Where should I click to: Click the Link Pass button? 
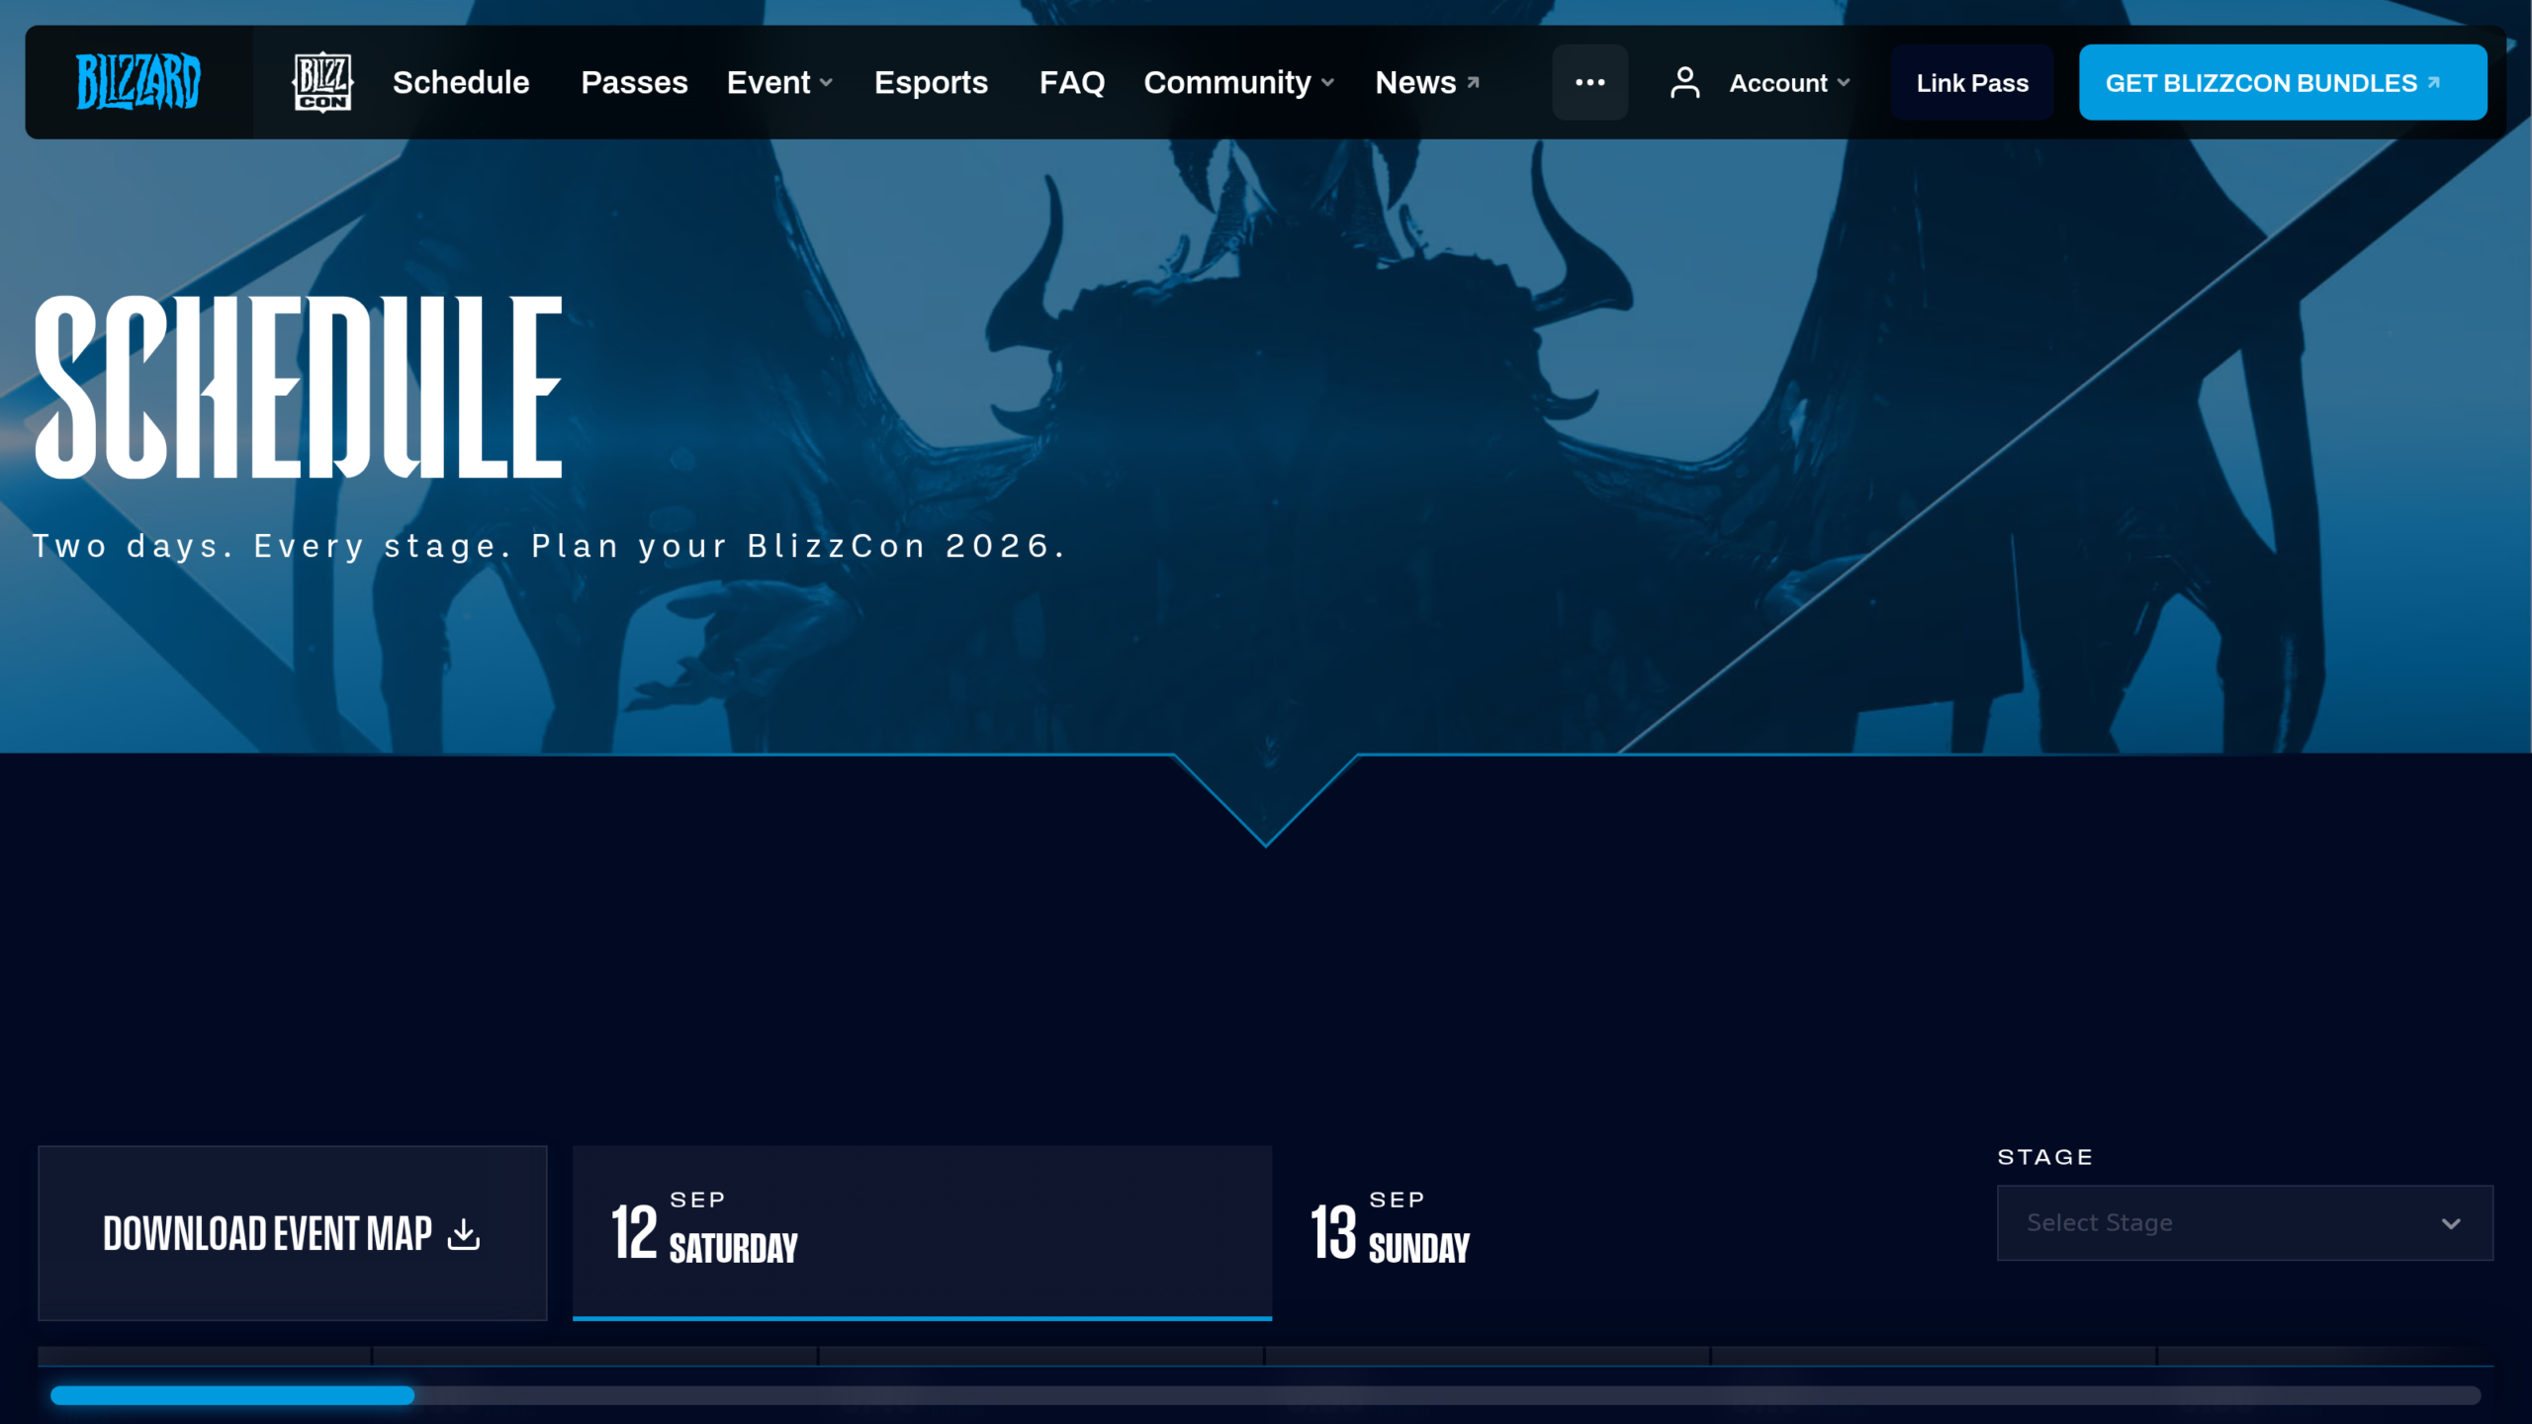click(1972, 82)
